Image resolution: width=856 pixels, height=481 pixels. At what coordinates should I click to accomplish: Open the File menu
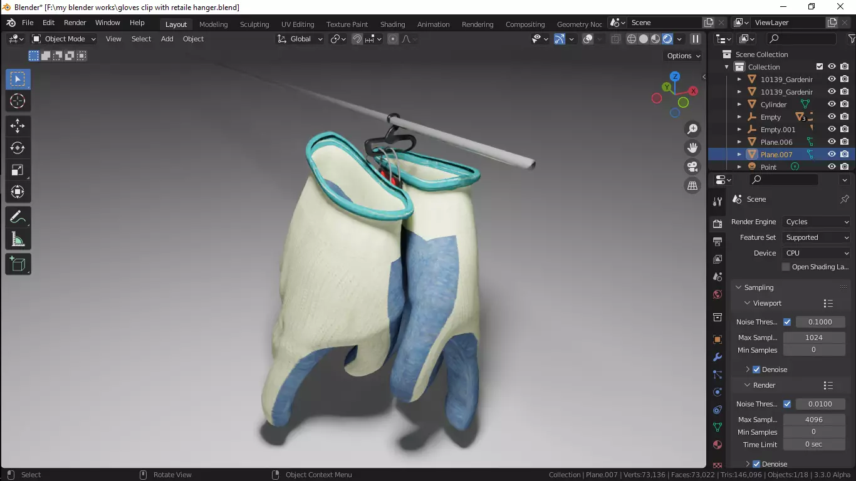click(x=28, y=23)
